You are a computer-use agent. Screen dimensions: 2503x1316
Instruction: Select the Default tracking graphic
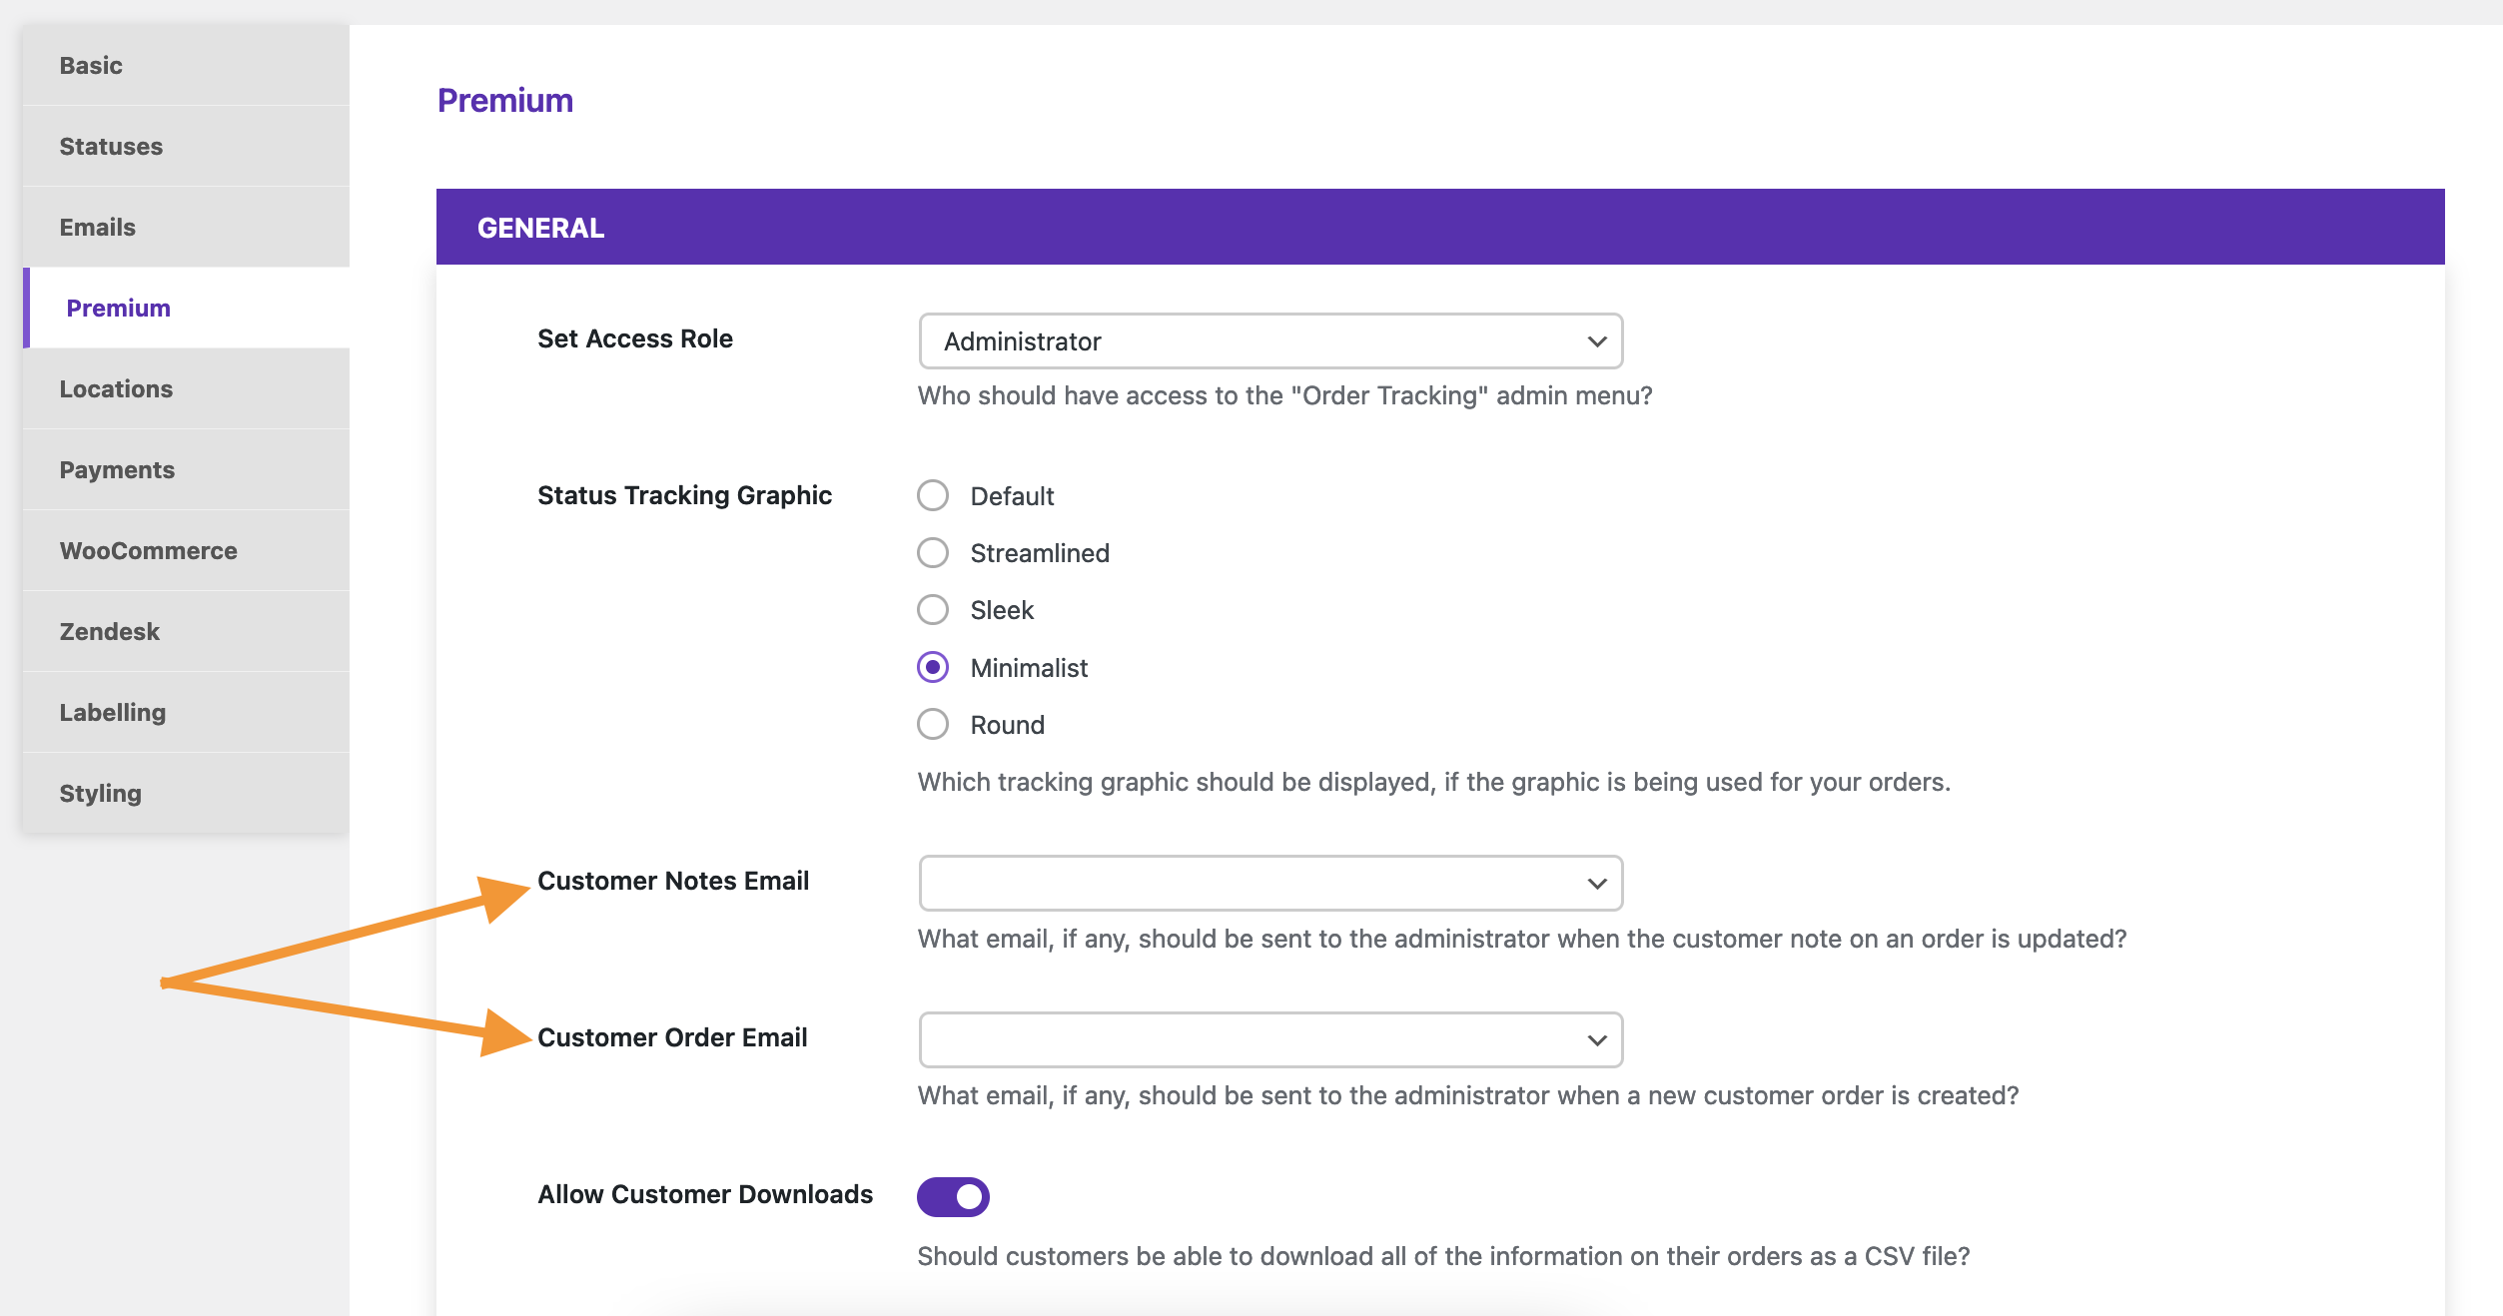pos(933,495)
